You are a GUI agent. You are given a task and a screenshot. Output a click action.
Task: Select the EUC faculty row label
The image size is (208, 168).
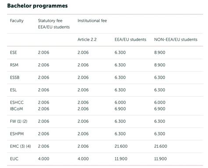coord(14,159)
